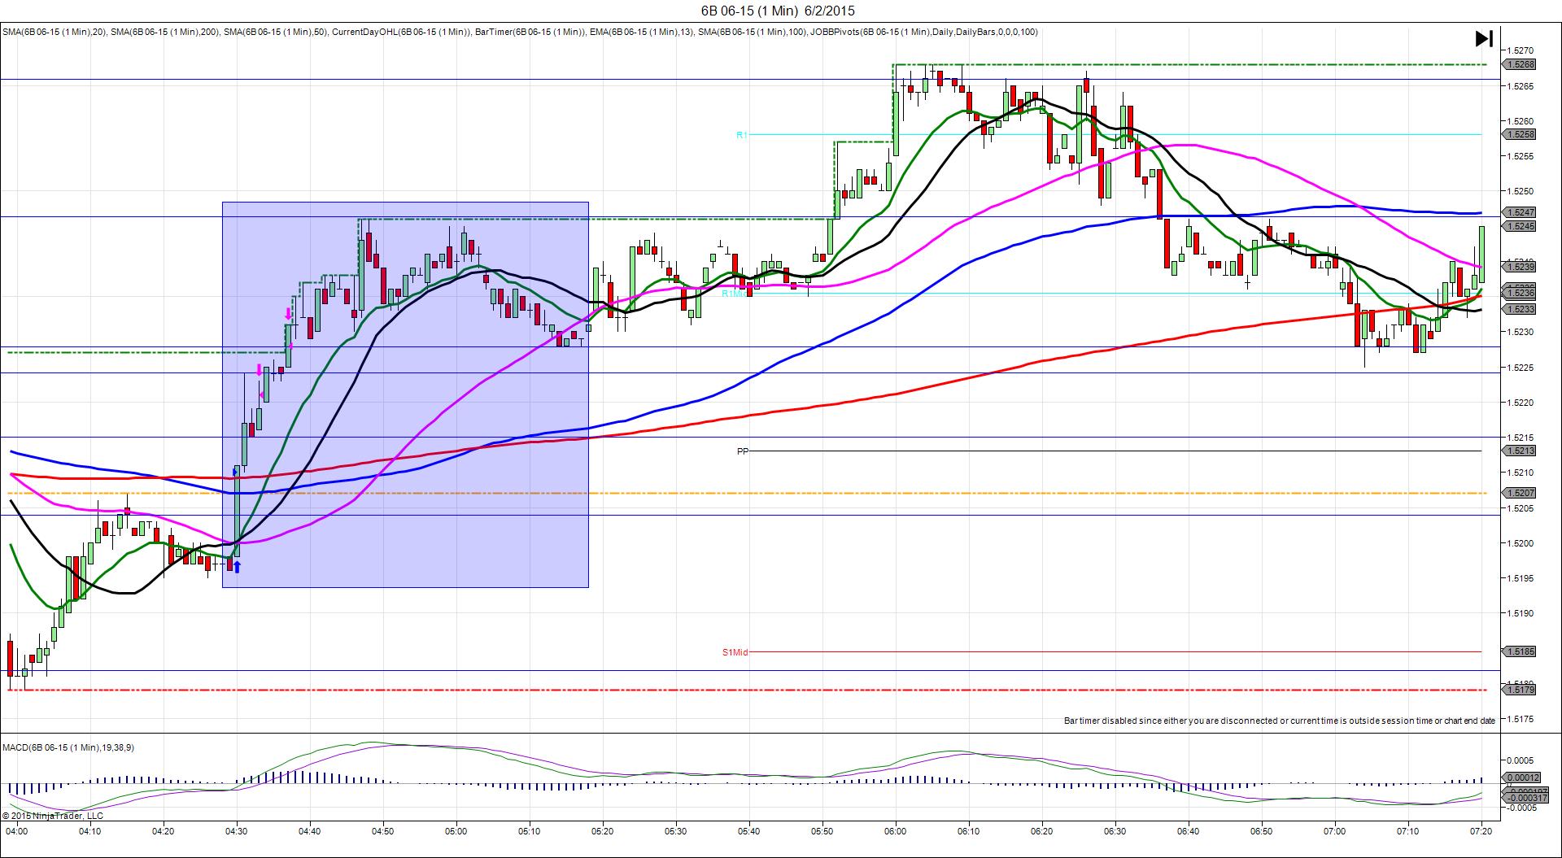Click the 1.5245 current price marker

[1520, 226]
